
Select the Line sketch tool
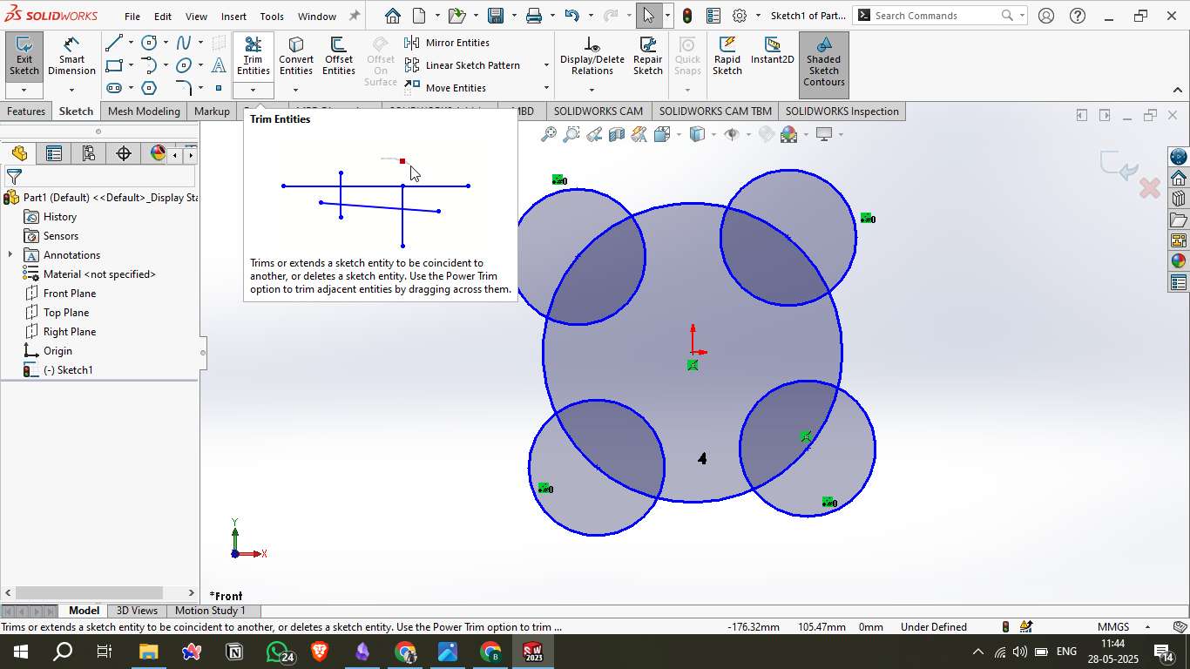(113, 43)
